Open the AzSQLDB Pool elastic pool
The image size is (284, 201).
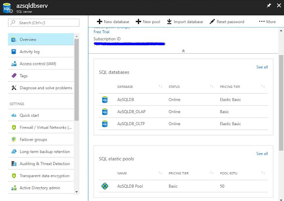183,186
